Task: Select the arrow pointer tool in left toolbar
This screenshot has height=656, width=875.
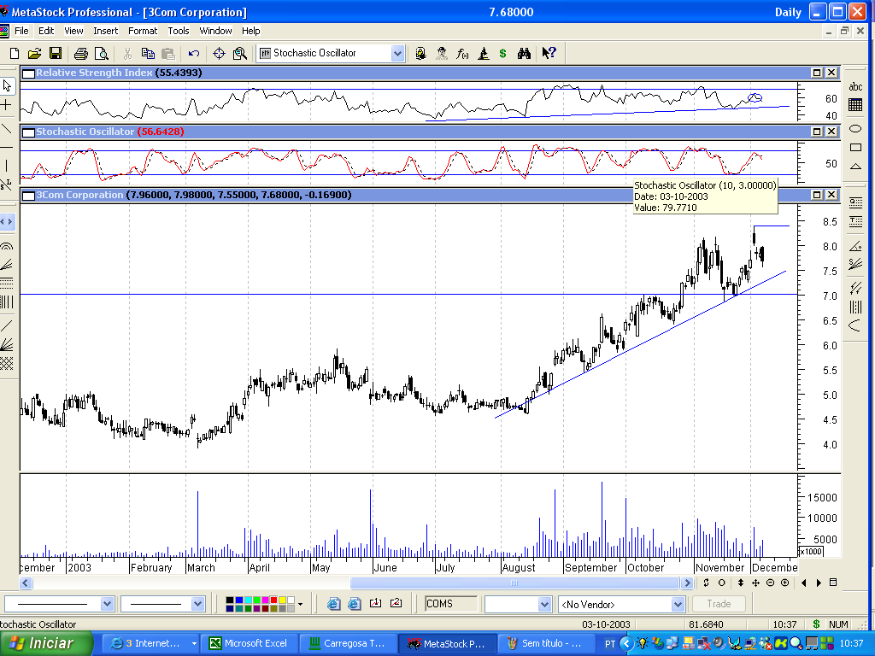Action: point(7,85)
